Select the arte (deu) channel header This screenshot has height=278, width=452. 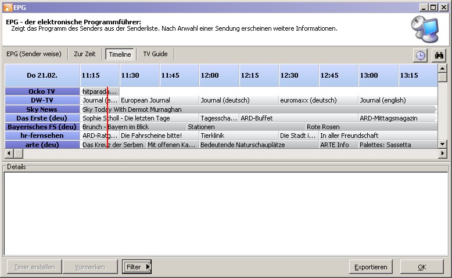pos(42,145)
